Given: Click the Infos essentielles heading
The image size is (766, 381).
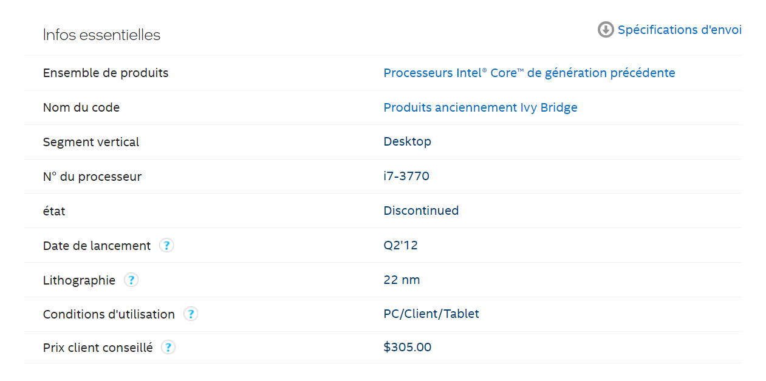Looking at the screenshot, I should [101, 35].
